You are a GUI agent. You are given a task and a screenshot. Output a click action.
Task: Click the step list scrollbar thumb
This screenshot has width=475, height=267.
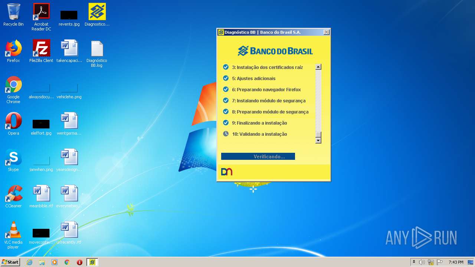point(318,134)
